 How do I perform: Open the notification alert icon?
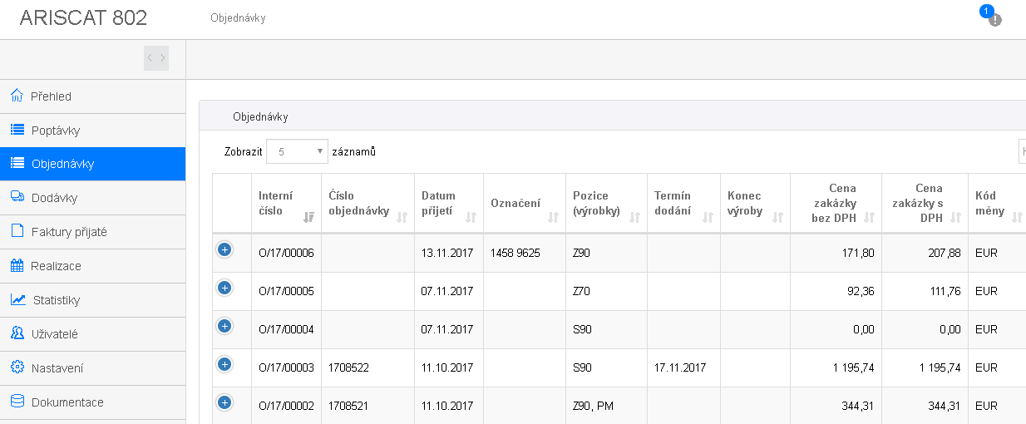tap(994, 20)
